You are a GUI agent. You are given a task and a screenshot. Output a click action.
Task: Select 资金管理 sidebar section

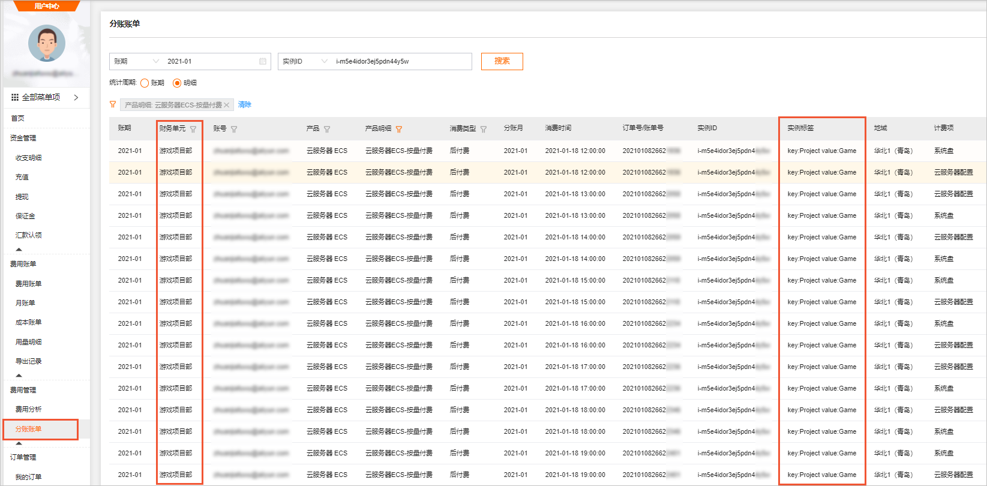tap(23, 138)
